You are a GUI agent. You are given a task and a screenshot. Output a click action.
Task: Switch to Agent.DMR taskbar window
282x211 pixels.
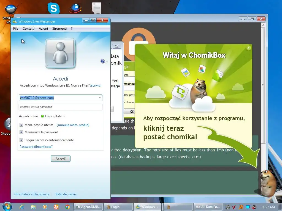88,207
